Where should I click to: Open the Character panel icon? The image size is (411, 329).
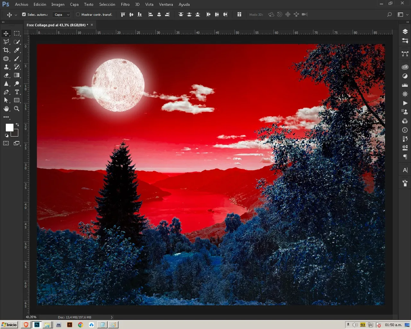tap(405, 170)
